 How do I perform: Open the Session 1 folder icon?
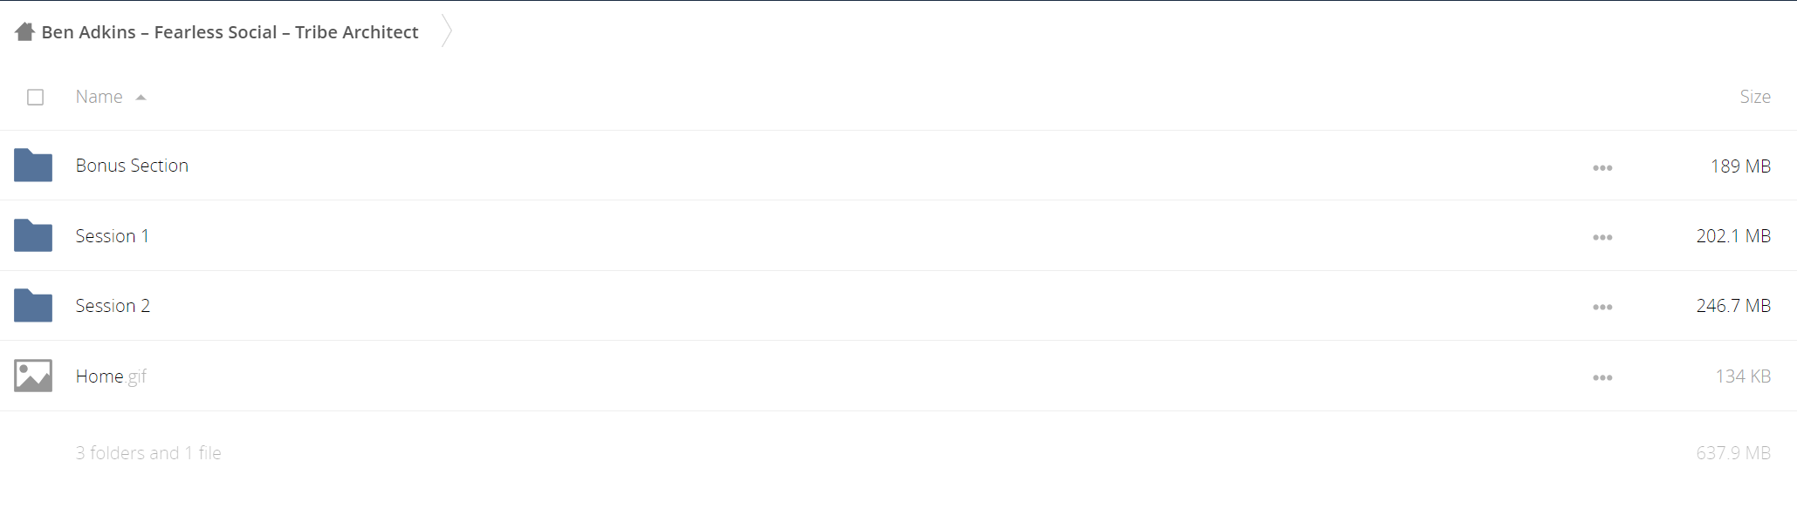(33, 235)
